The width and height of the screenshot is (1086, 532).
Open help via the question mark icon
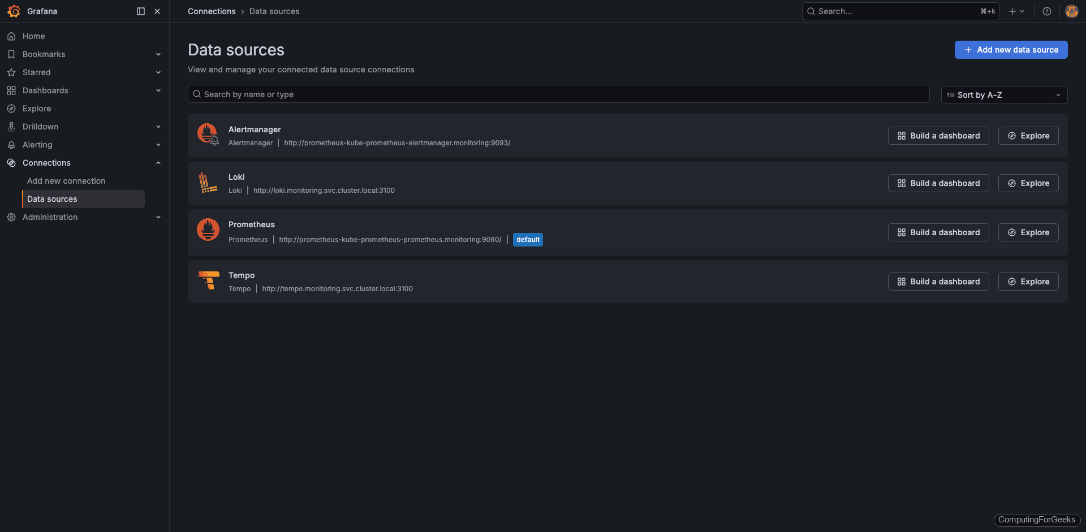(1046, 11)
